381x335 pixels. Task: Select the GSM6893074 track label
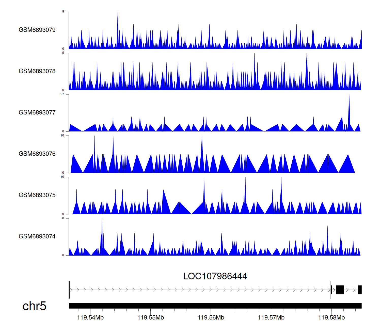point(37,237)
